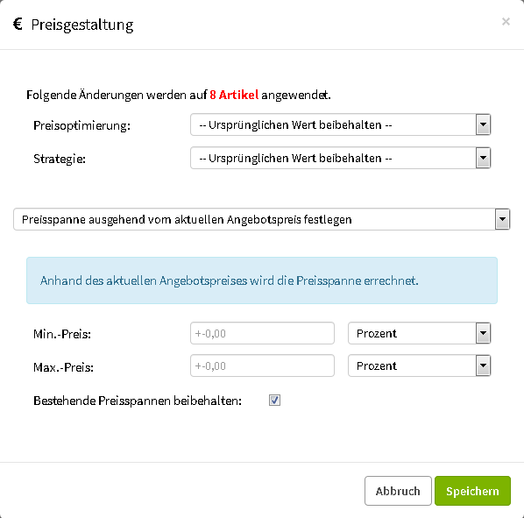Screen dimensions: 524x518
Task: Click the Min.-Preis label
Action: point(62,334)
